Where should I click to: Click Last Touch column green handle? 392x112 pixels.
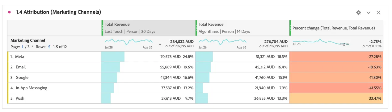(x=102, y=28)
